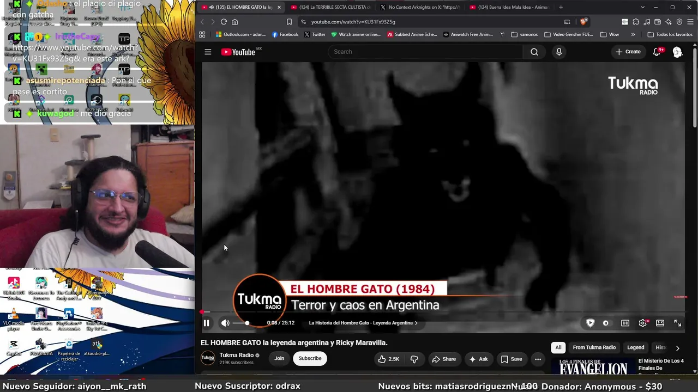This screenshot has height=392, width=698.
Task: Share the video
Action: 444,359
